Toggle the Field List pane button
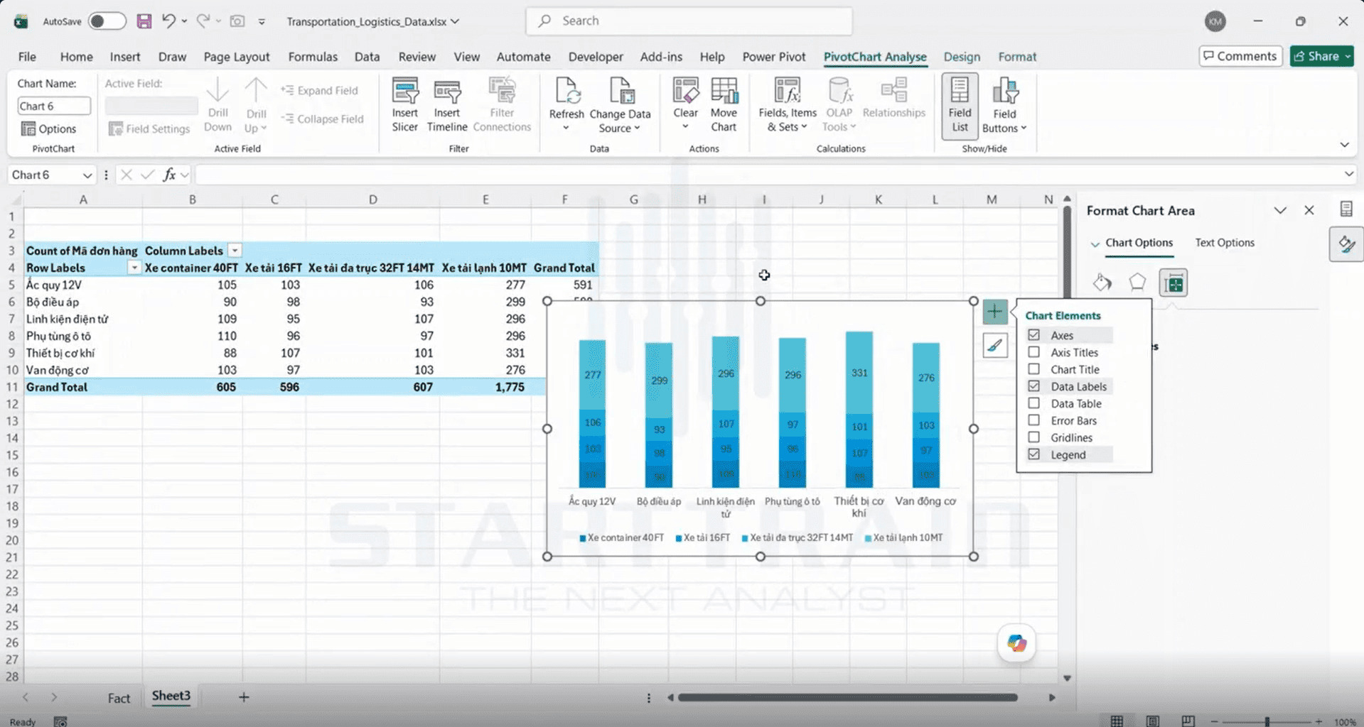1364x727 pixels. [960, 105]
